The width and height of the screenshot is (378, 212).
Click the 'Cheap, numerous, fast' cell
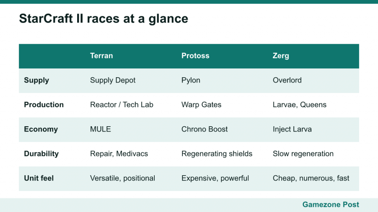coord(311,179)
